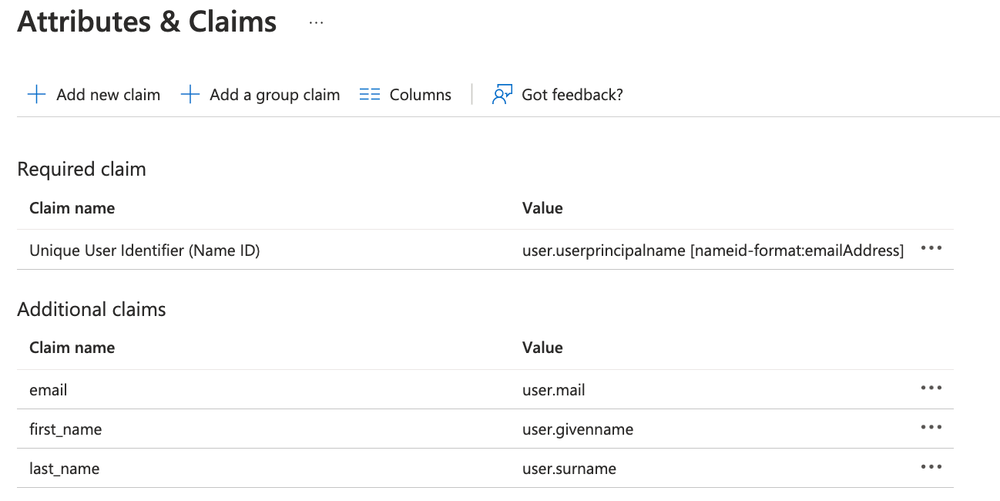Click the plus icon for Add new claim

[36, 95]
